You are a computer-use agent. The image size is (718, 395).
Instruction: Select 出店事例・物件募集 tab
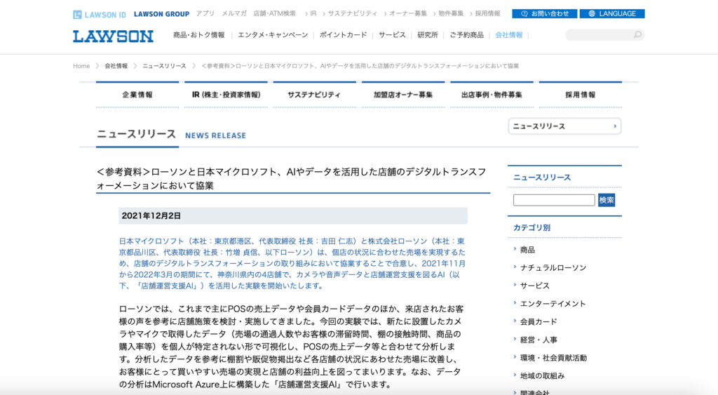(x=492, y=95)
